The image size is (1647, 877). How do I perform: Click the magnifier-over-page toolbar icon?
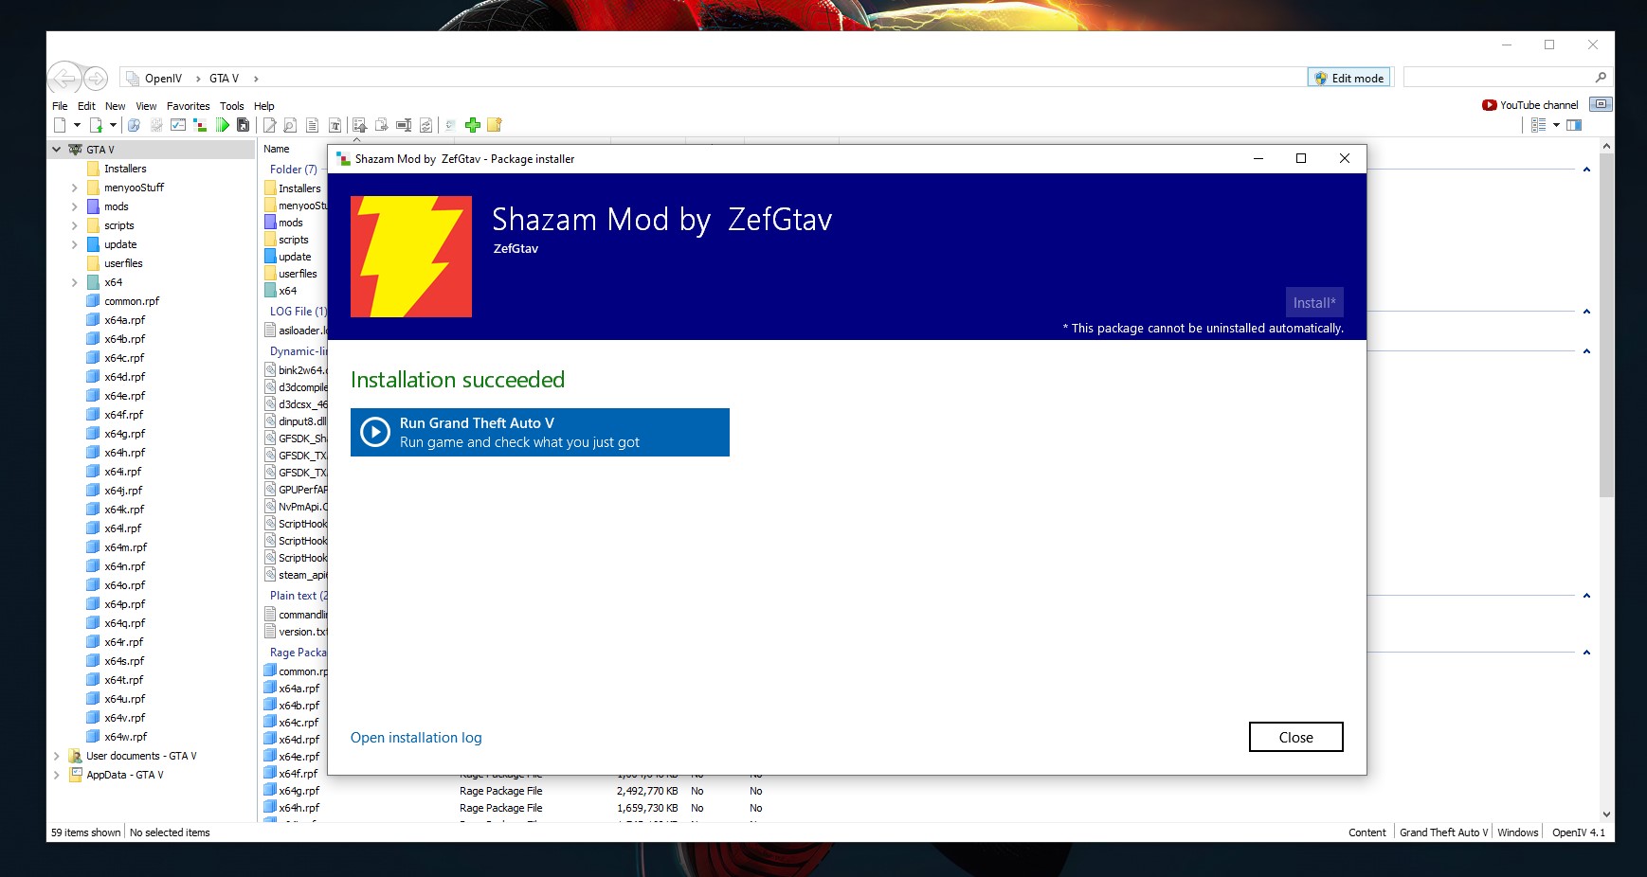click(290, 125)
